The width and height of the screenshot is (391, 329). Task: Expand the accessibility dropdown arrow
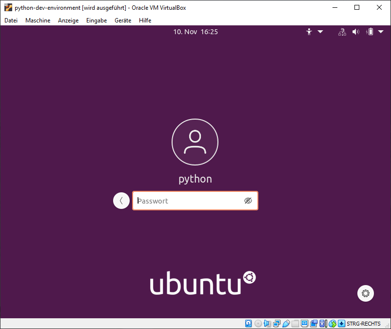(320, 32)
